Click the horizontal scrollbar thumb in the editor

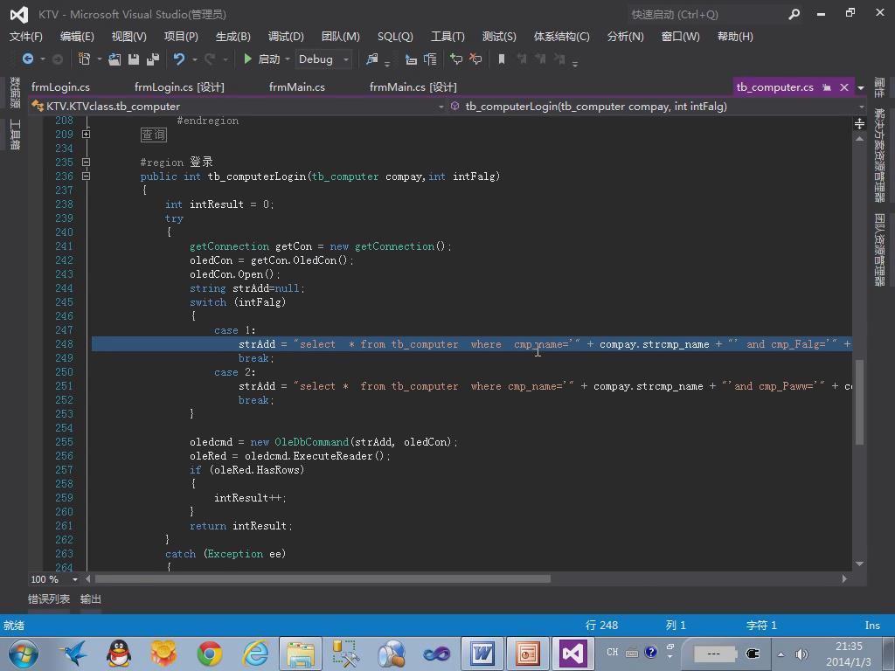point(323,579)
